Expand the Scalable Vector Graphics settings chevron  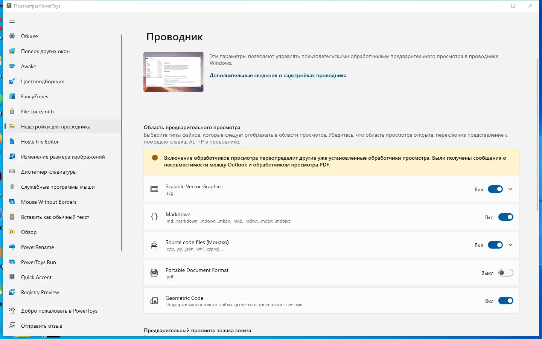click(x=510, y=189)
